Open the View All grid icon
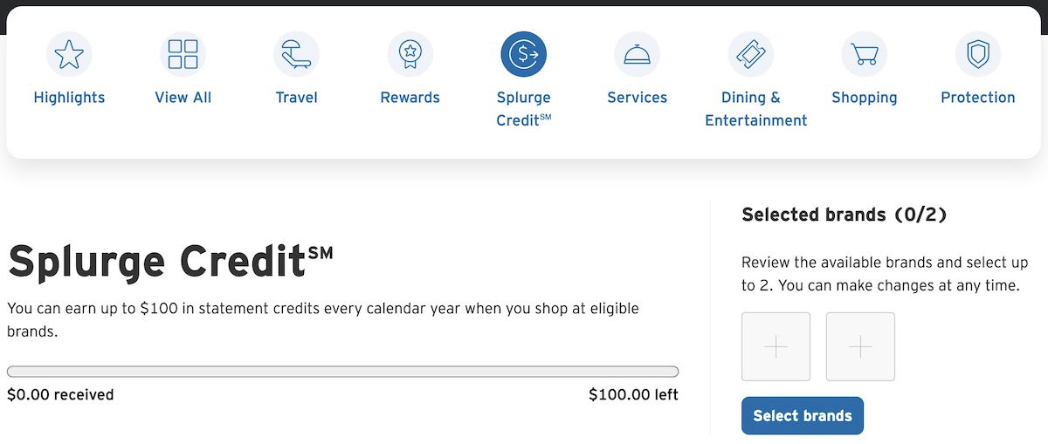The height and width of the screenshot is (444, 1048). coord(183,54)
